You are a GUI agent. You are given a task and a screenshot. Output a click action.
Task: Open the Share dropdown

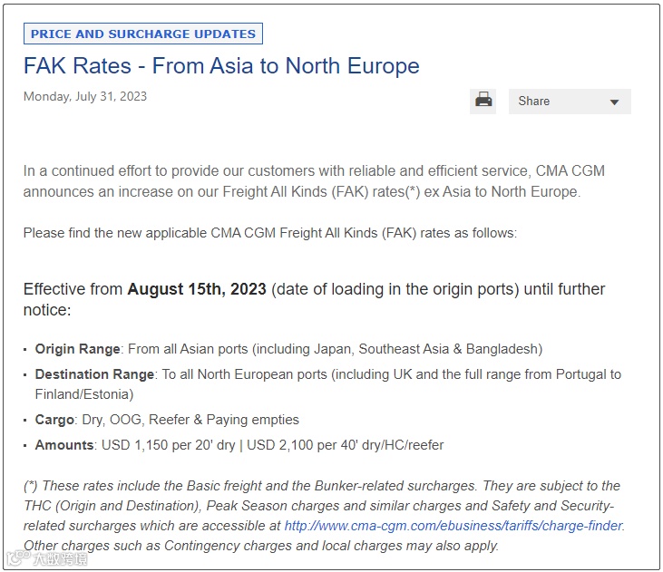(x=570, y=101)
